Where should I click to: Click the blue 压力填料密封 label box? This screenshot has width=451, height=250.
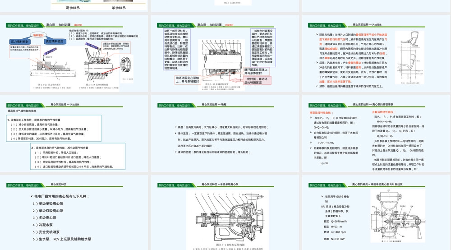point(20,42)
